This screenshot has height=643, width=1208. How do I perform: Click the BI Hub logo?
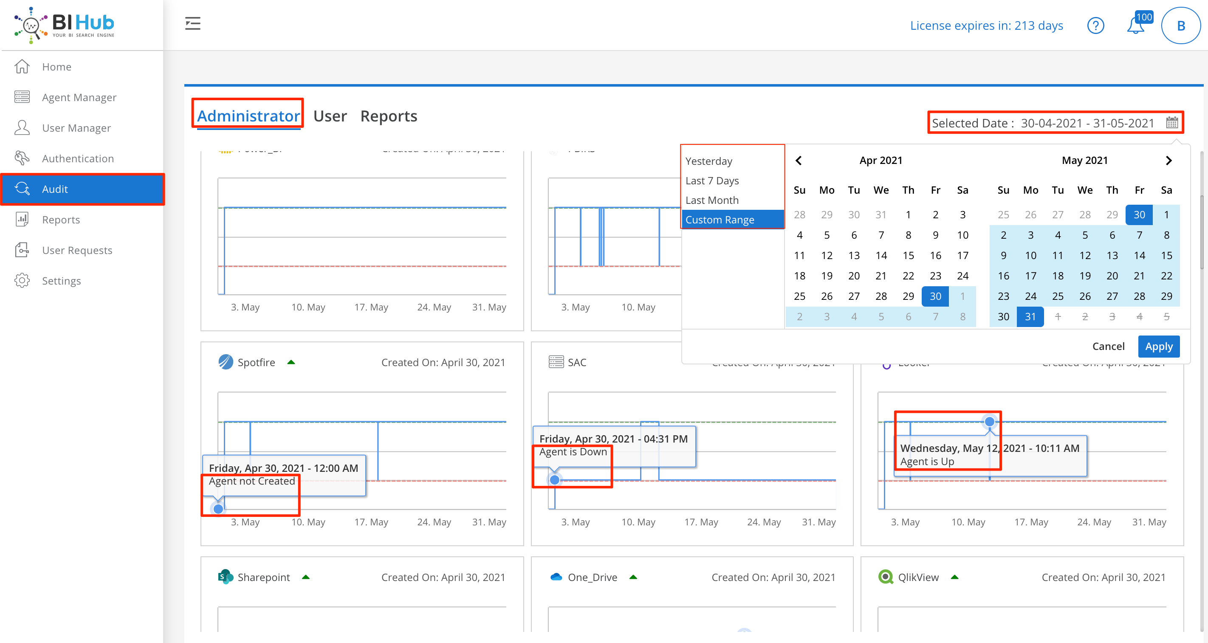coord(65,25)
